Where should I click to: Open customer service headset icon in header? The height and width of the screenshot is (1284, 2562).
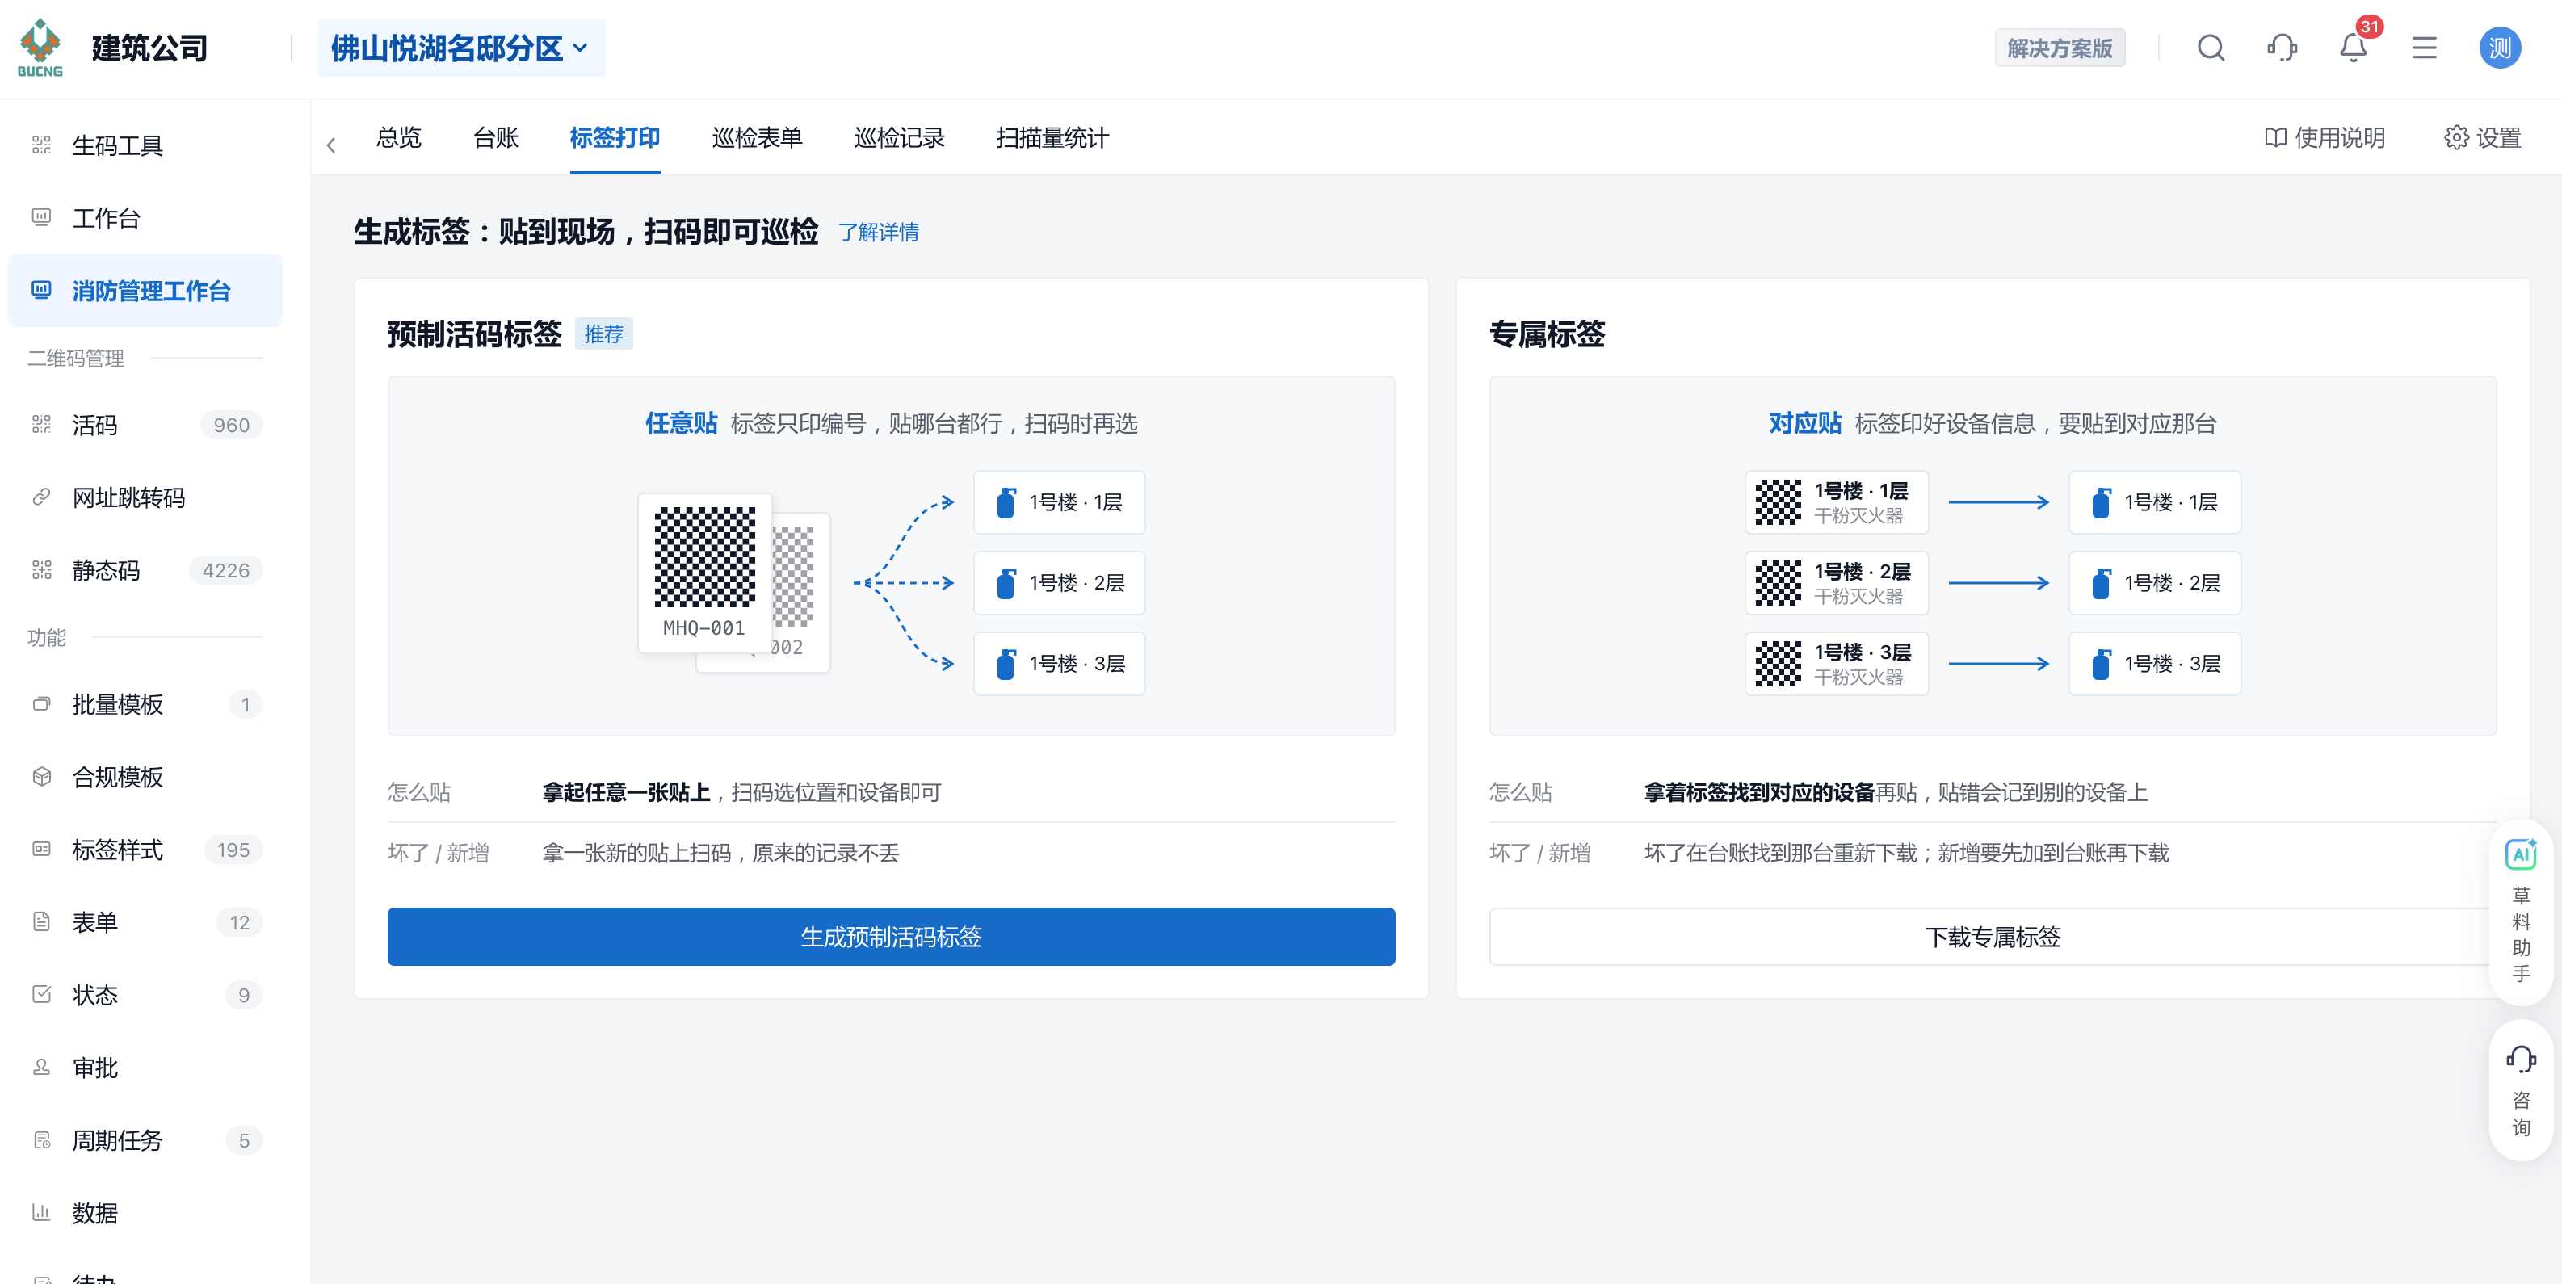pos(2282,48)
